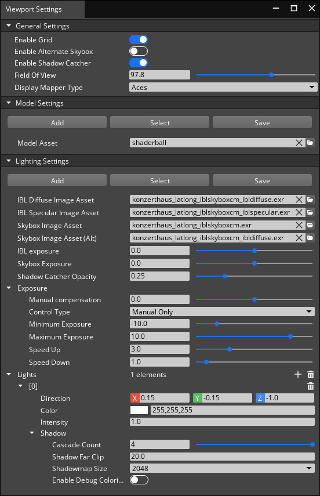The width and height of the screenshot is (320, 496).
Task: Collapse the General Settings section
Action: point(9,26)
